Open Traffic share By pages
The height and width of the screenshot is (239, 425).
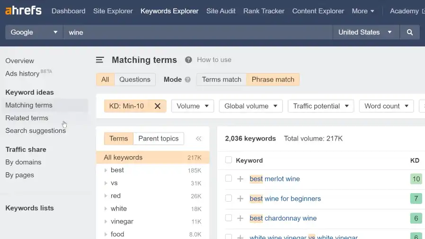coord(20,175)
